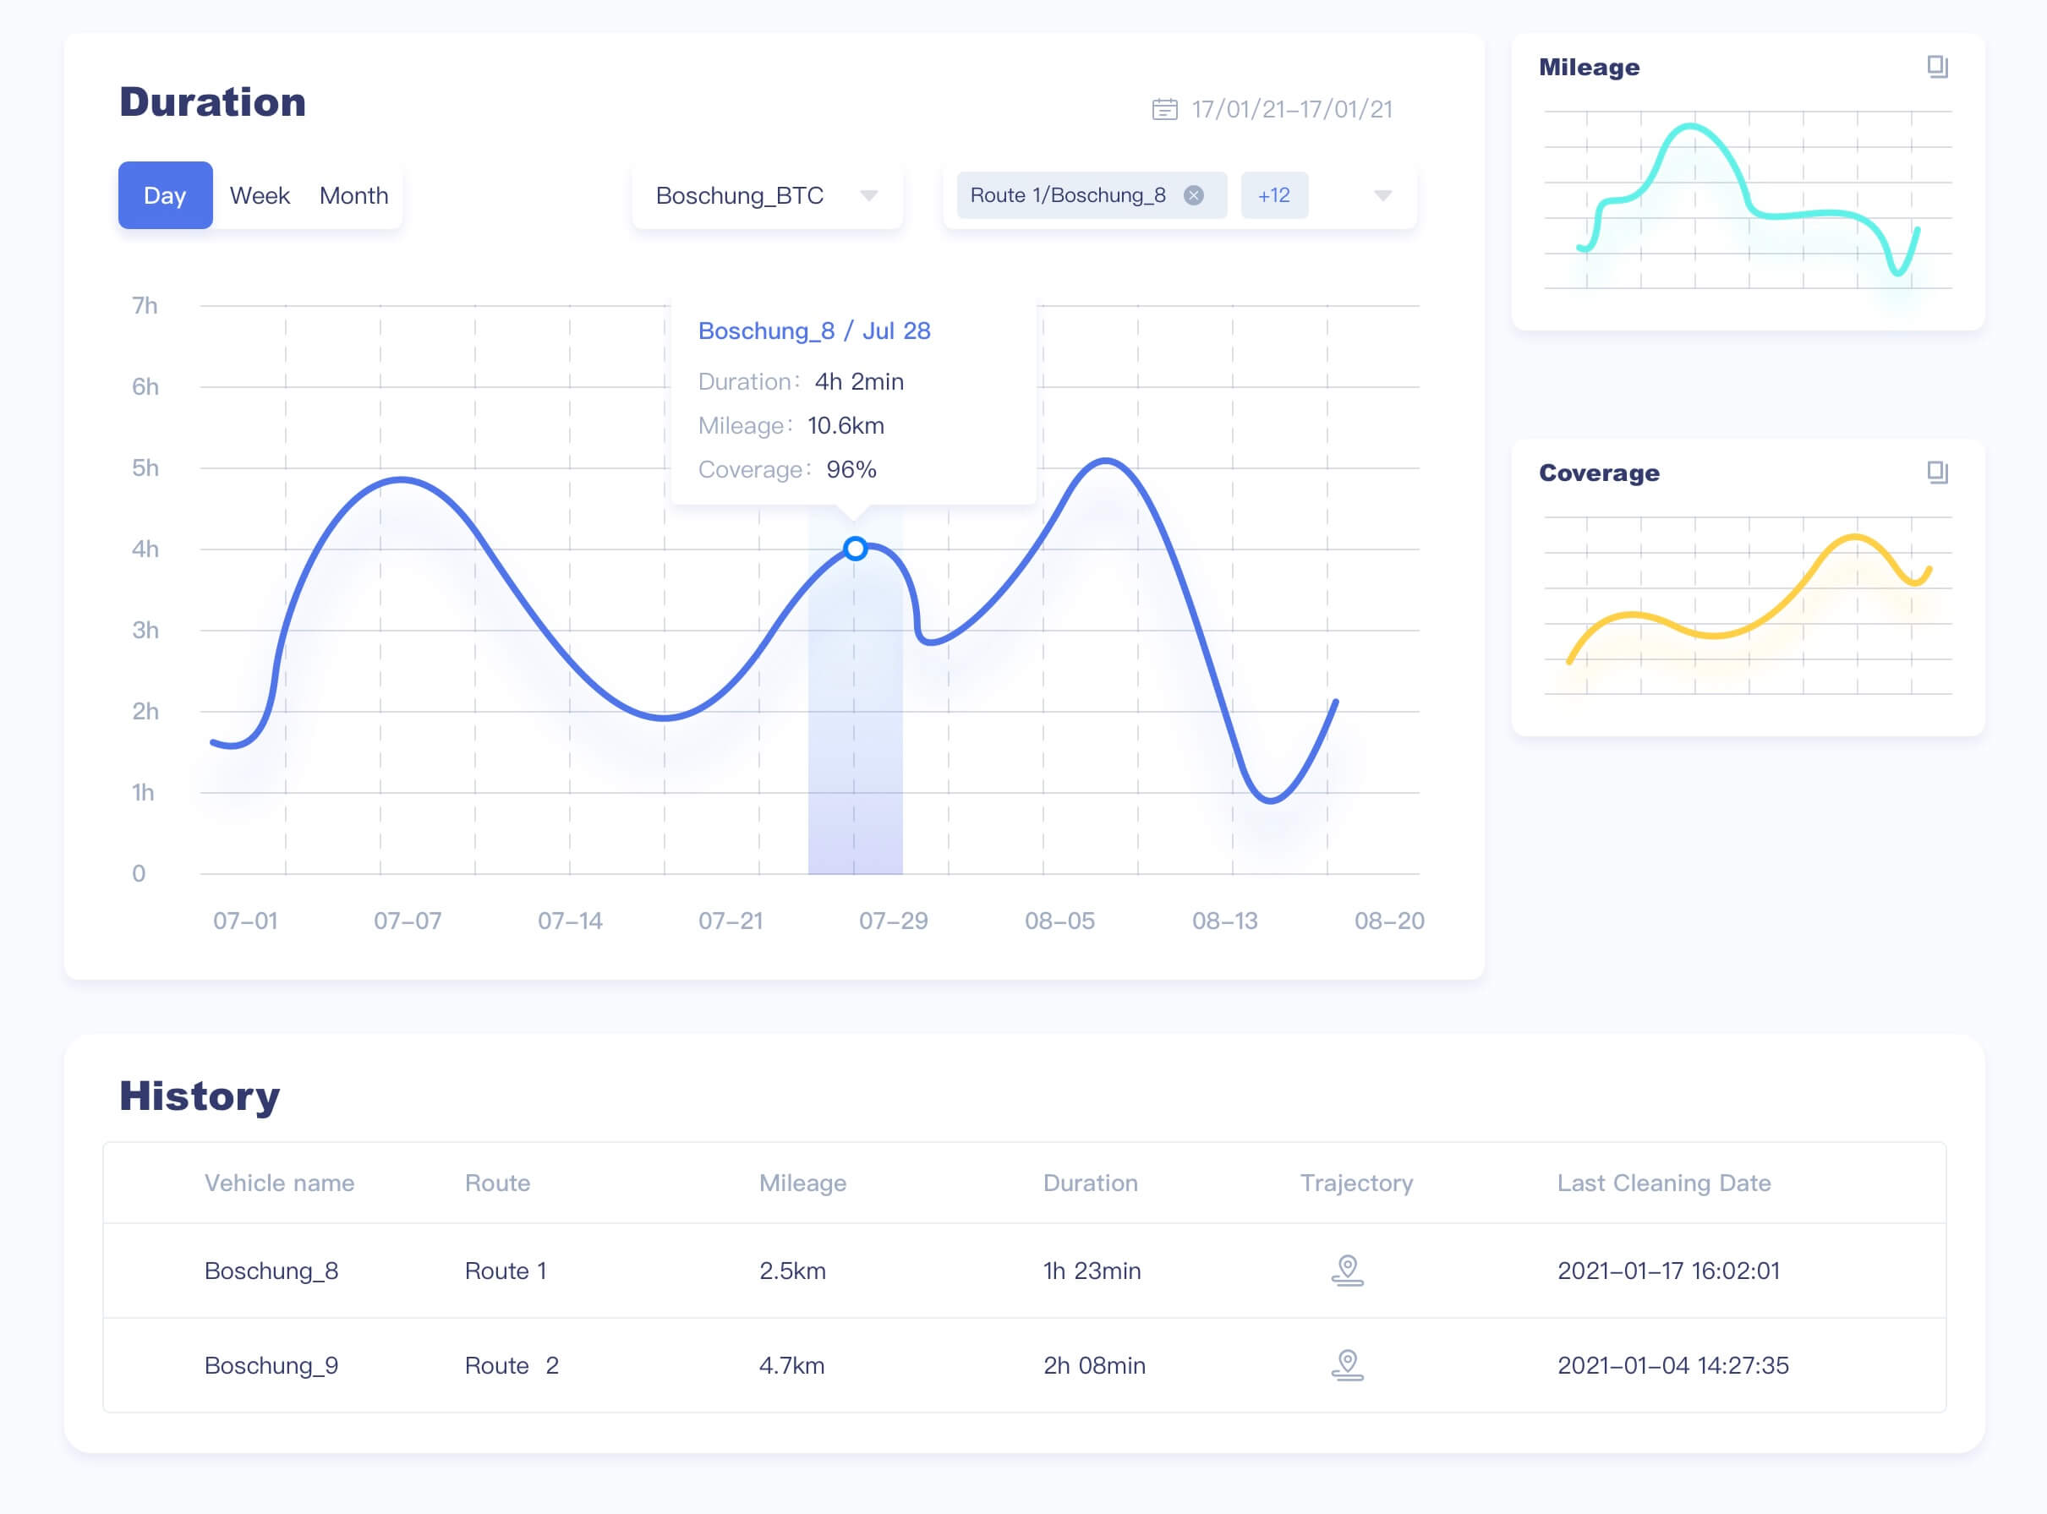Open the Boschung_BTC dropdown

tap(766, 195)
